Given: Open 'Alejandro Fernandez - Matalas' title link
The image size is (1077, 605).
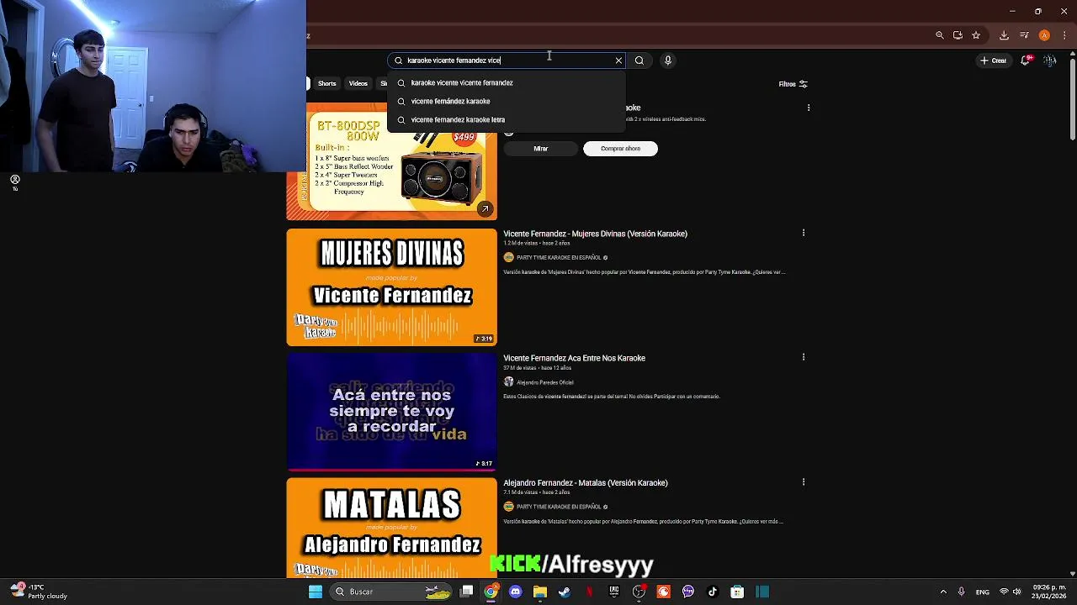Looking at the screenshot, I should click(x=585, y=483).
